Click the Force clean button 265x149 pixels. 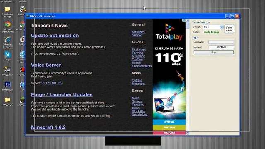click(229, 29)
